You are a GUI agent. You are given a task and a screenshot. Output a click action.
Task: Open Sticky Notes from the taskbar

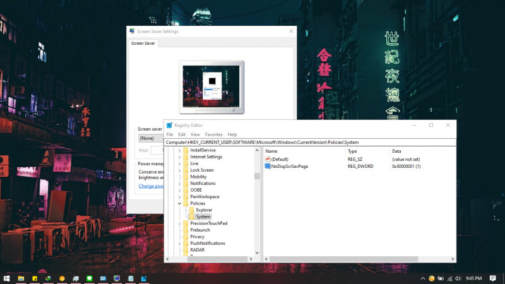tap(35, 278)
